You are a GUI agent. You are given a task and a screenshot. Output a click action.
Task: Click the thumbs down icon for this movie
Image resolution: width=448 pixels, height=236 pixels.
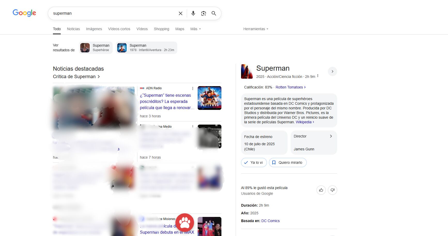coord(333,190)
